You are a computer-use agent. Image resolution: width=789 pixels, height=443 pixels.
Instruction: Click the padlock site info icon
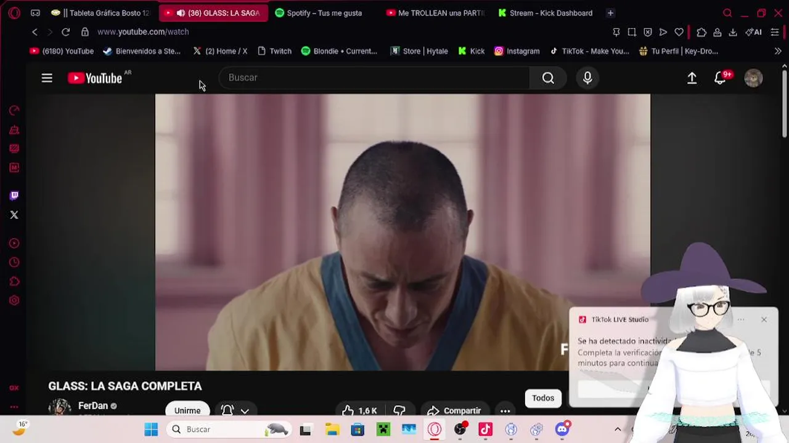pos(85,32)
